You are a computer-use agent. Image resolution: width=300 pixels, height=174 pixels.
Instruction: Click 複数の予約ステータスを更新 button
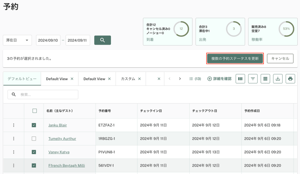click(x=235, y=59)
